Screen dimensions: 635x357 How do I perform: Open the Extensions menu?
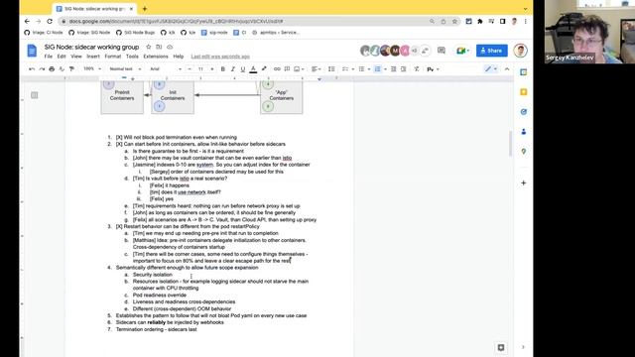[156, 57]
